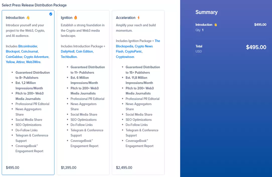Click the large $495.00 total amount in the Summary panel
Viewport: 272px width, 177px height.
point(256,47)
